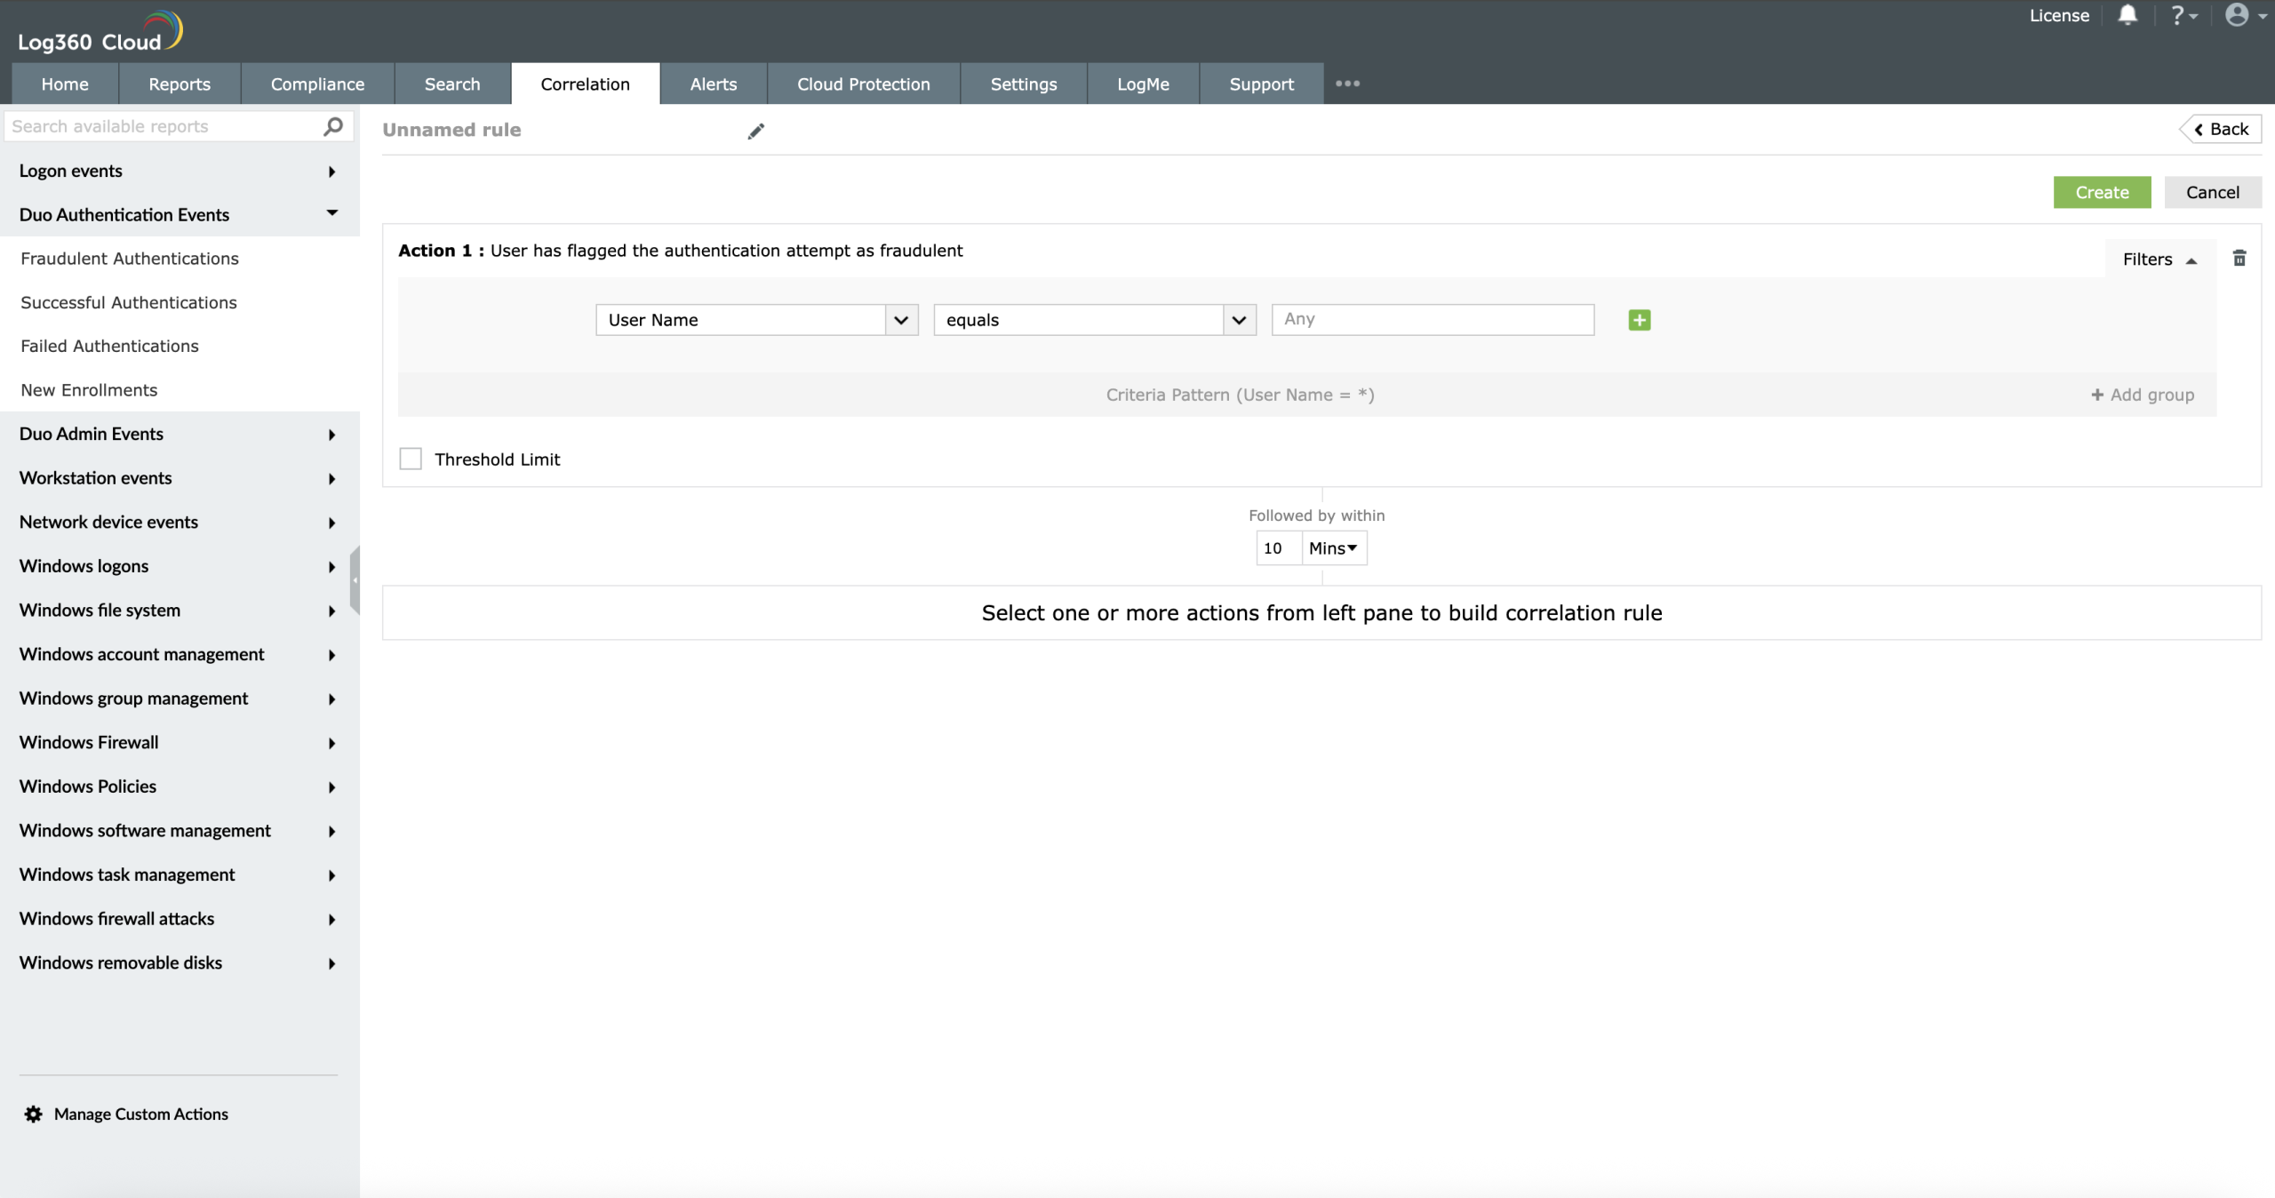Click the green Create button
The width and height of the screenshot is (2275, 1198).
(2101, 192)
